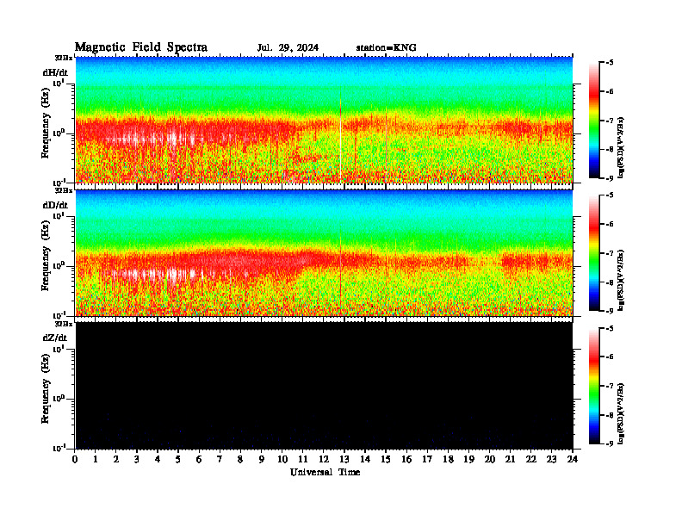This screenshot has width=682, height=527.
Task: Click hour tick label "8" on time axis
Action: point(240,459)
